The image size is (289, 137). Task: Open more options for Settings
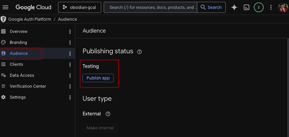pos(70,97)
